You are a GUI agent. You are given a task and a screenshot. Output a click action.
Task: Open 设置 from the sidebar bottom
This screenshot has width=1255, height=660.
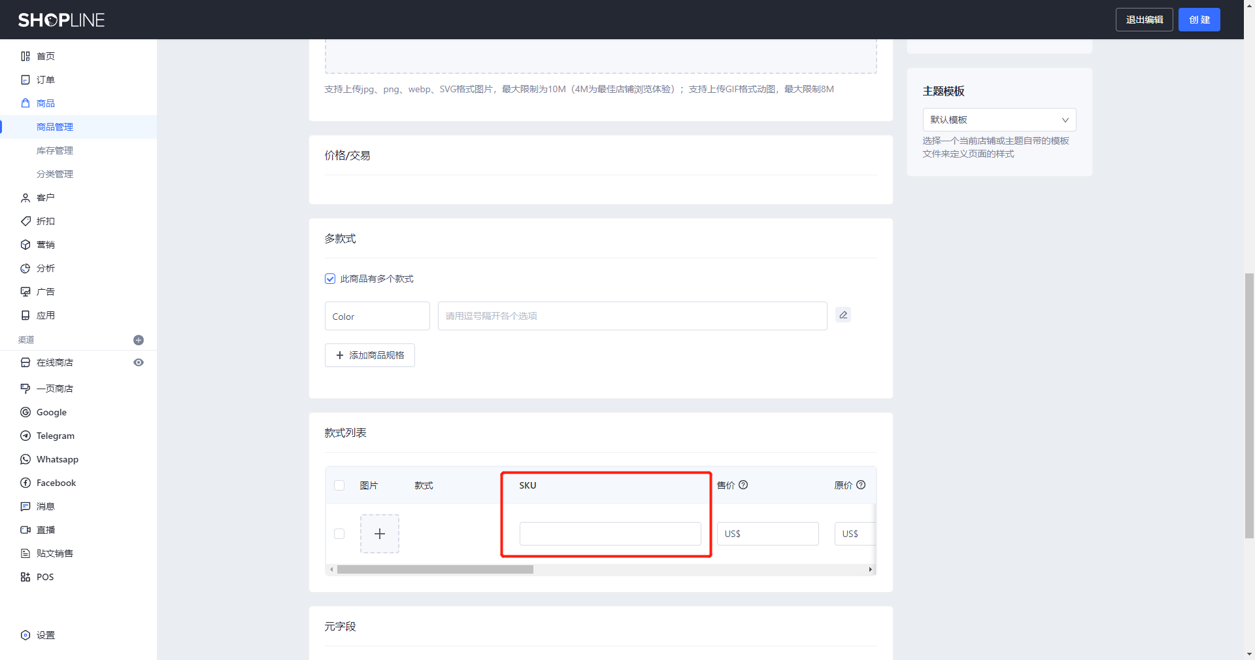tap(45, 635)
